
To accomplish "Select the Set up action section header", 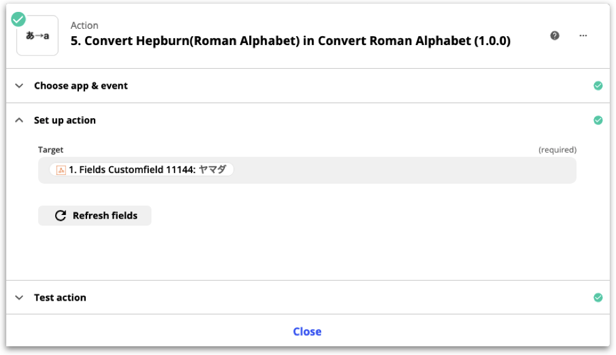I will pos(65,120).
